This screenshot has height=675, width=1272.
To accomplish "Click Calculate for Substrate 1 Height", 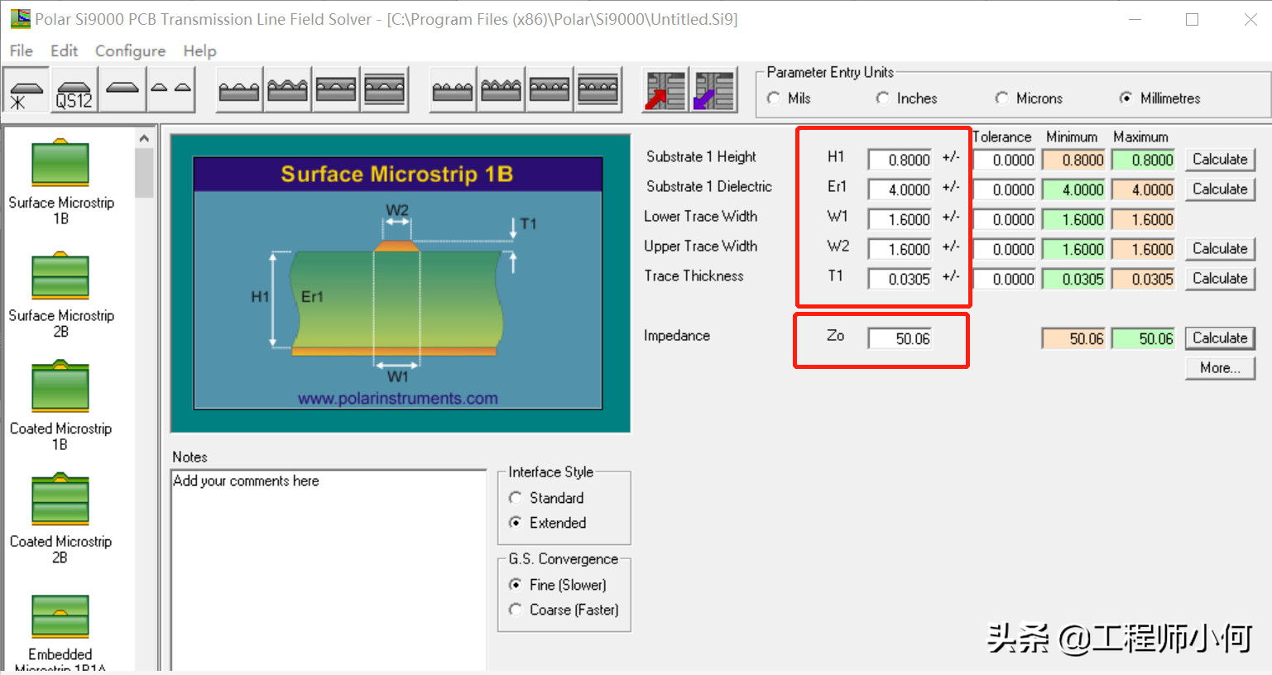I will click(x=1220, y=159).
